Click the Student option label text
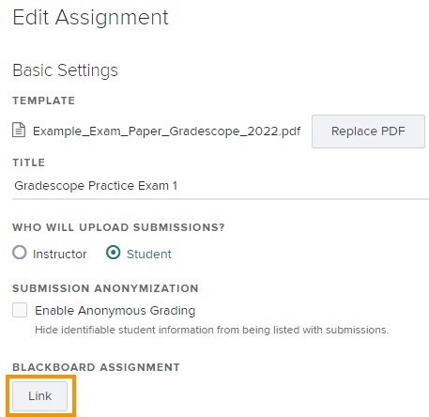Screen dimensions: 429x417 (149, 254)
